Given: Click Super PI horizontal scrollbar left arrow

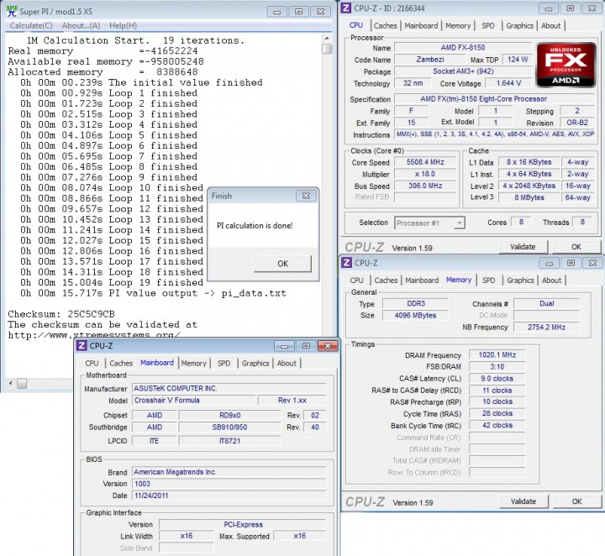Looking at the screenshot, I should [x=10, y=383].
